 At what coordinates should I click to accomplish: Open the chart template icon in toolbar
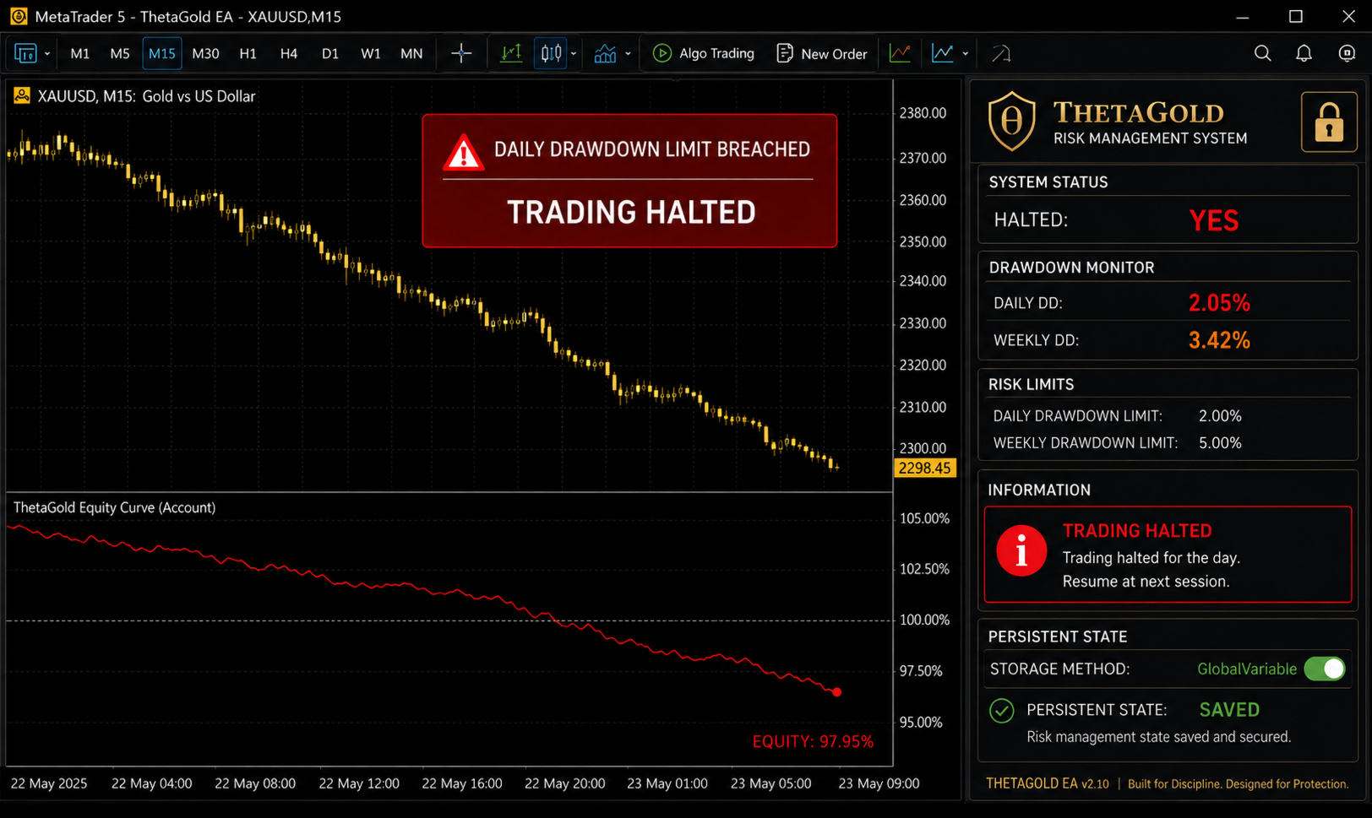(25, 54)
